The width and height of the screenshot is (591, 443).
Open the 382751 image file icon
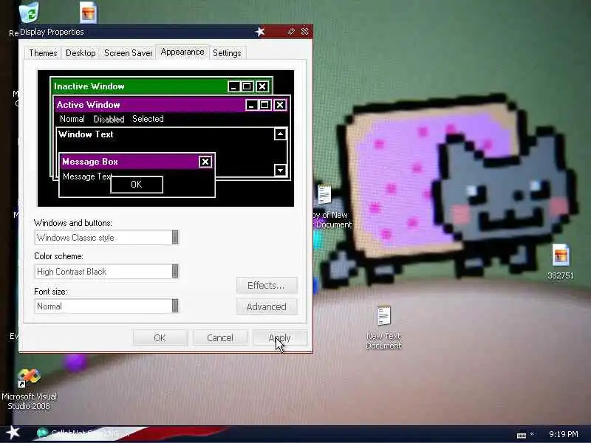click(561, 261)
